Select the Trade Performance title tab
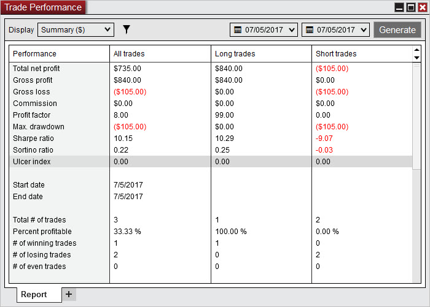 43,7
